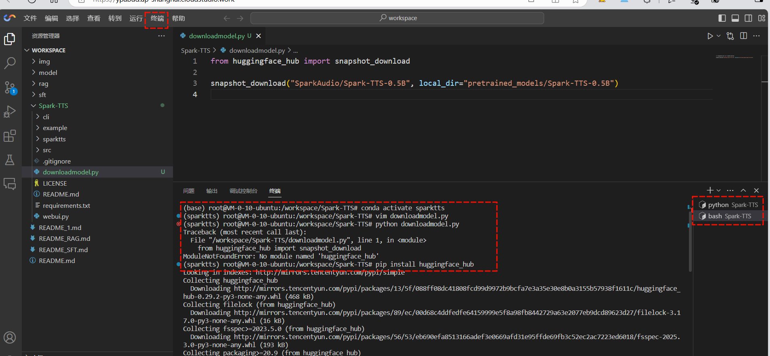Open the chat assistant panel icon

coord(10,184)
